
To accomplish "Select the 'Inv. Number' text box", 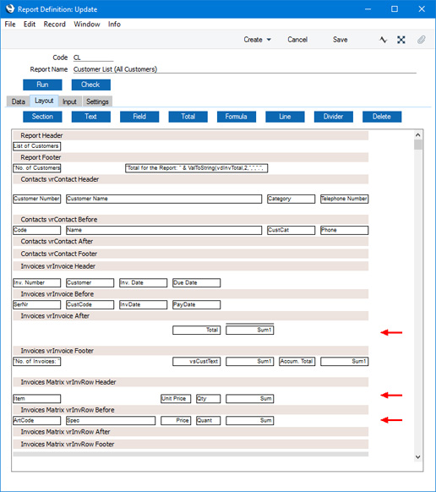I will tap(36, 283).
